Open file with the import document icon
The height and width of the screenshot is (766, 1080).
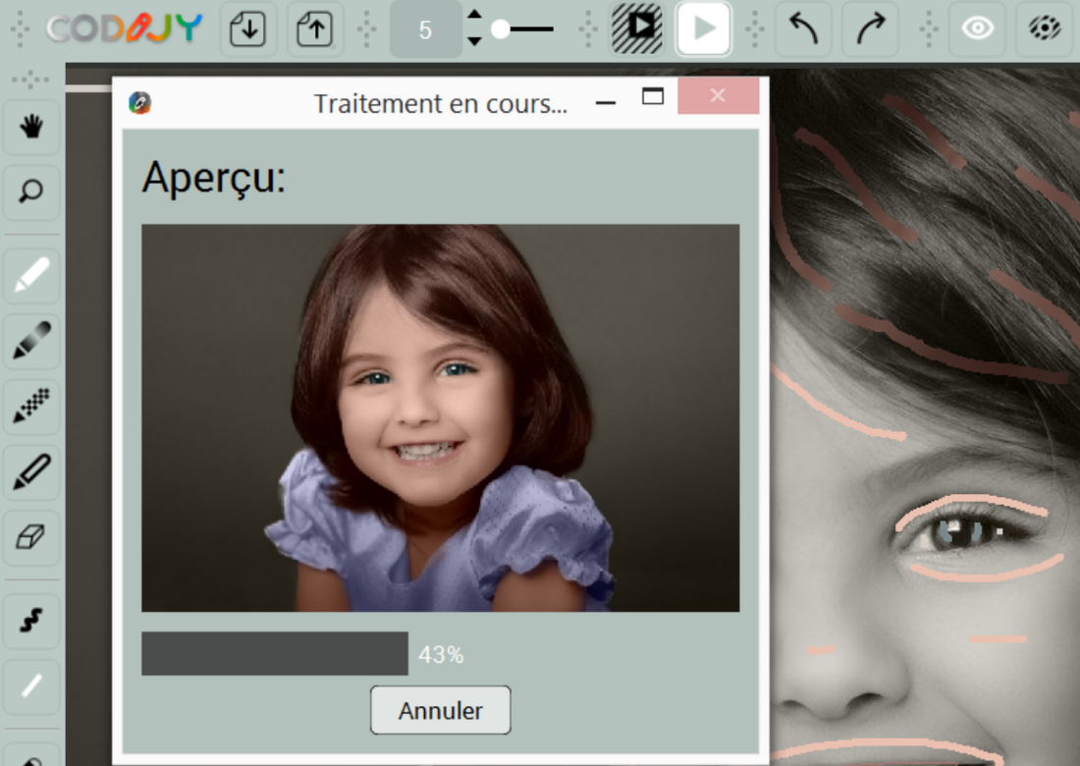pyautogui.click(x=248, y=28)
